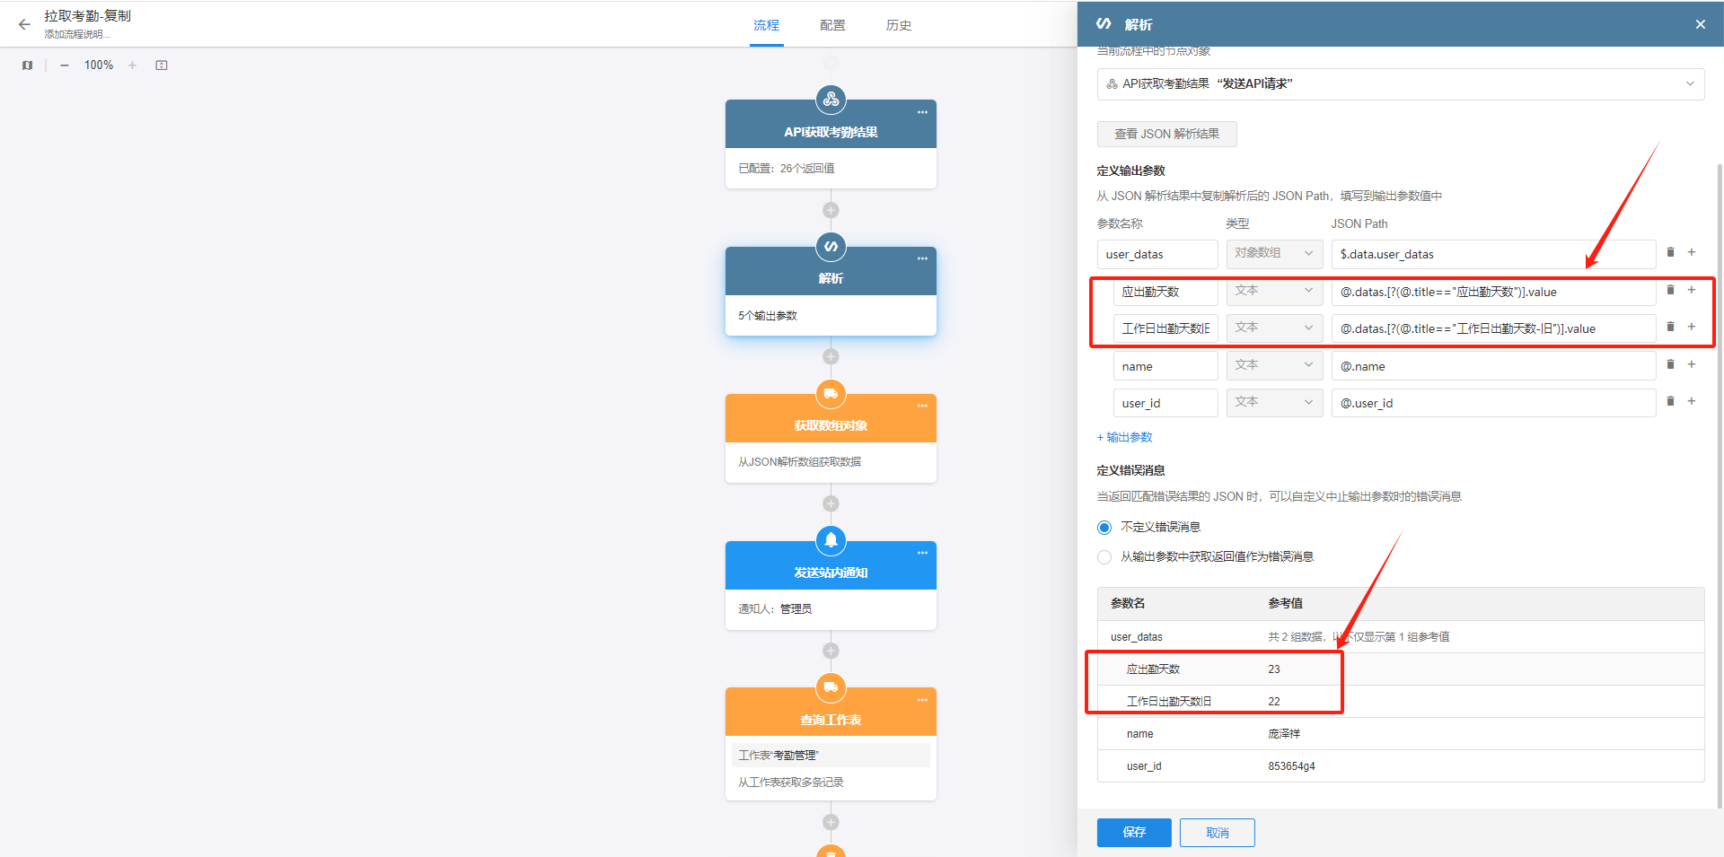Open more options on API获取考勤结果 node
1724x857 pixels.
coord(922,112)
